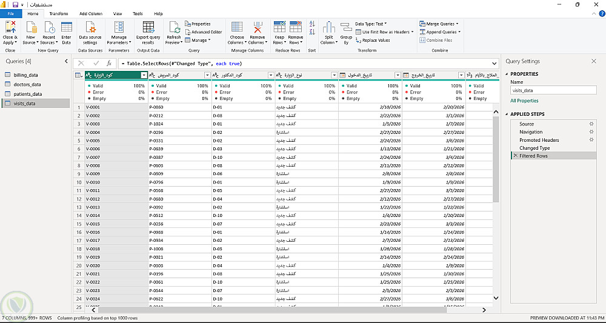Open filter dropdown on كود_الزيارة column
The width and height of the screenshot is (606, 323).
144,75
